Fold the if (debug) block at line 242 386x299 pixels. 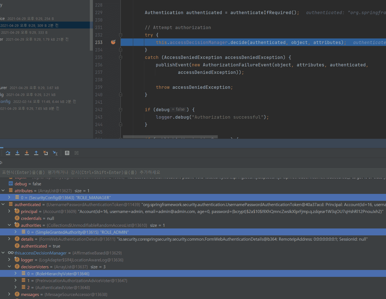pyautogui.click(x=120, y=110)
